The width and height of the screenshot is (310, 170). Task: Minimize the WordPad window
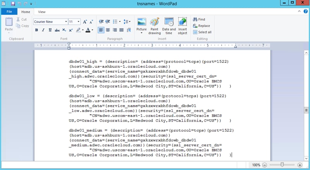284,3
